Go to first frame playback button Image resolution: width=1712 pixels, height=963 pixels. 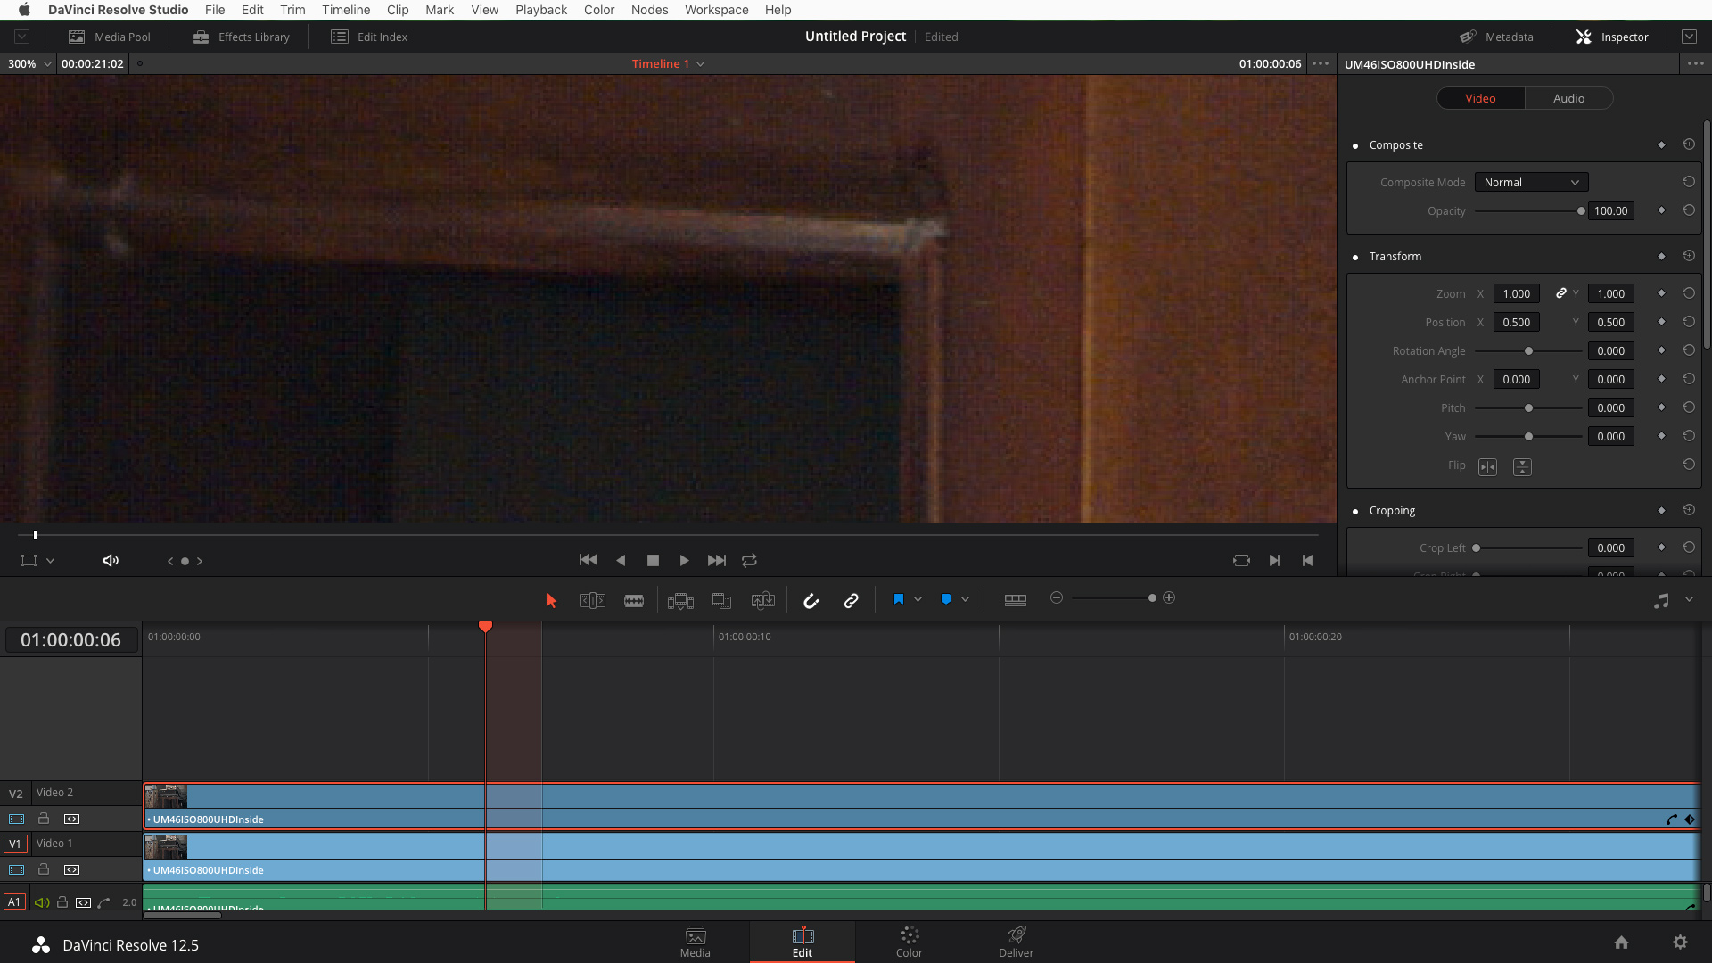pos(588,560)
